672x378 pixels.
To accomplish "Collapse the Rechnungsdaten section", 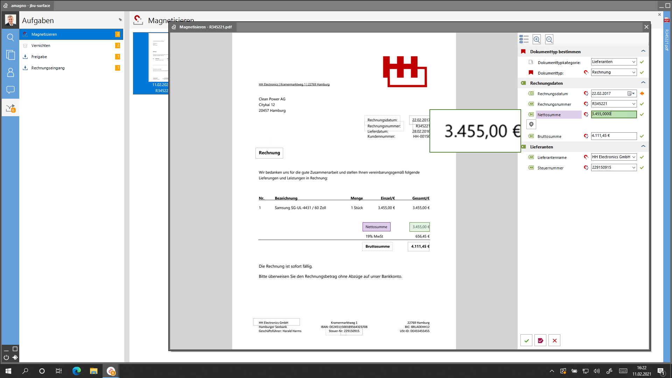I will click(643, 83).
